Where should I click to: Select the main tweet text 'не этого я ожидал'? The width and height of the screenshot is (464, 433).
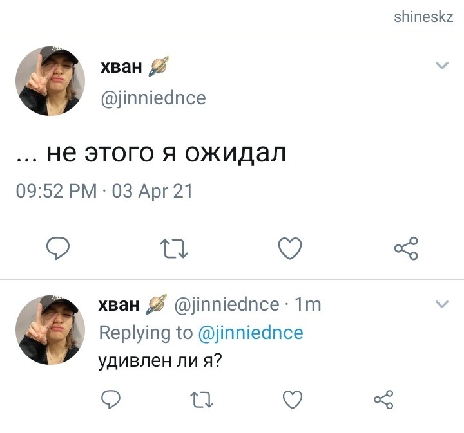(x=166, y=154)
